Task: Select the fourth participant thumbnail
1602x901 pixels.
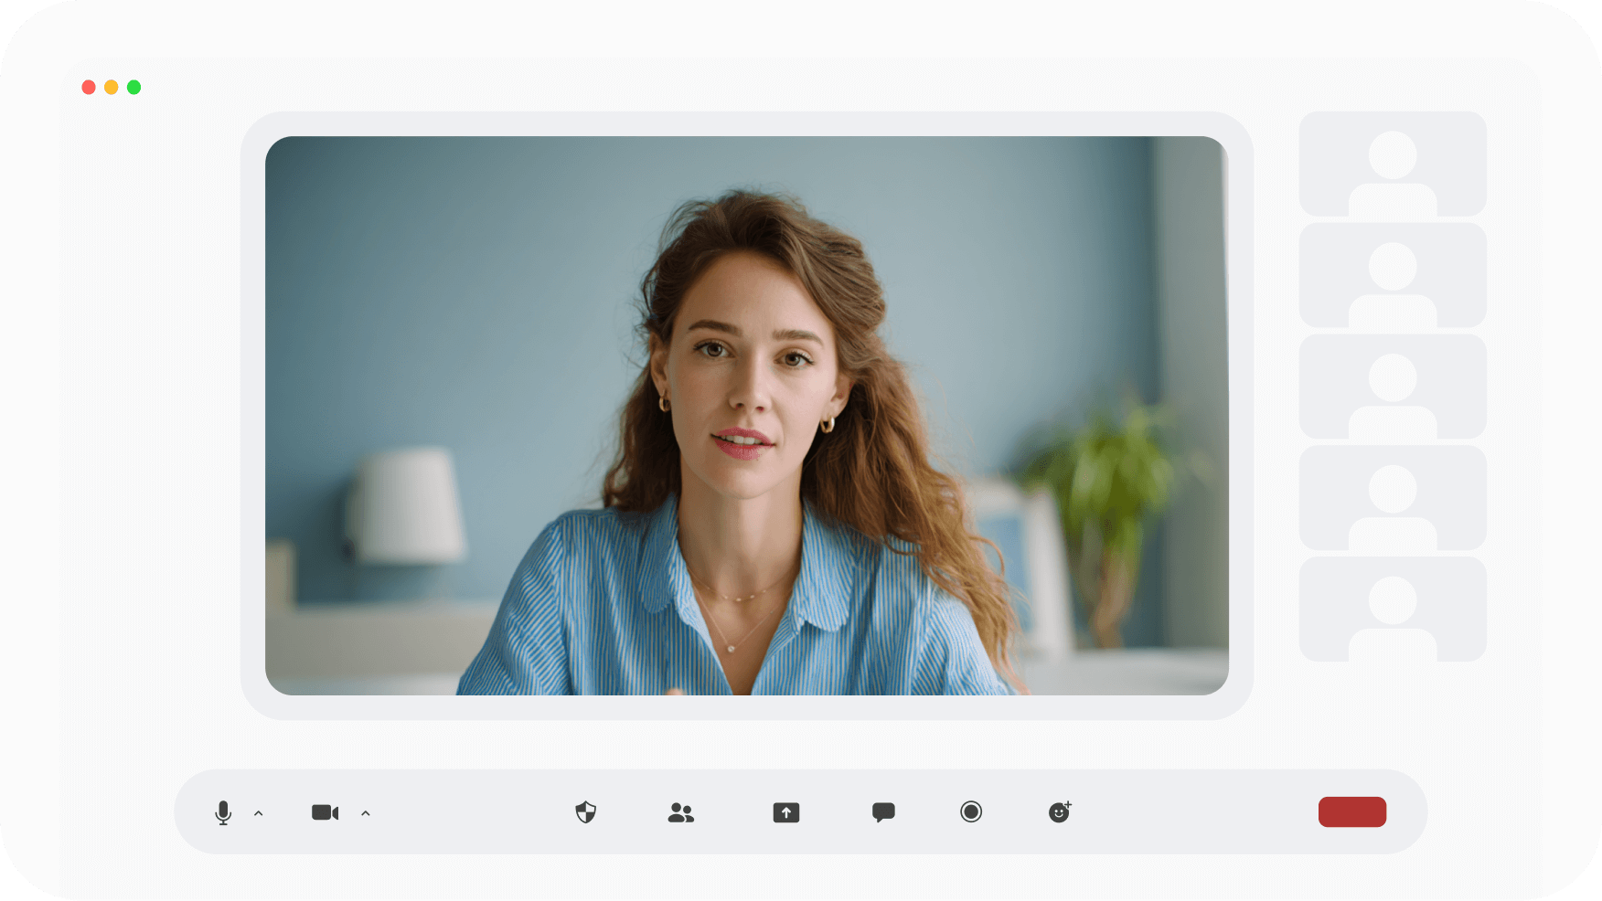Action: (x=1393, y=498)
